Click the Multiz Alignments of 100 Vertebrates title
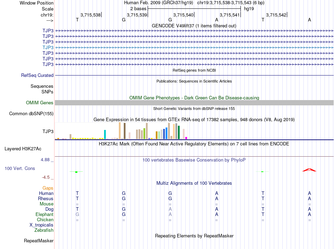Viewport: 334px width, 249px height. click(194, 183)
